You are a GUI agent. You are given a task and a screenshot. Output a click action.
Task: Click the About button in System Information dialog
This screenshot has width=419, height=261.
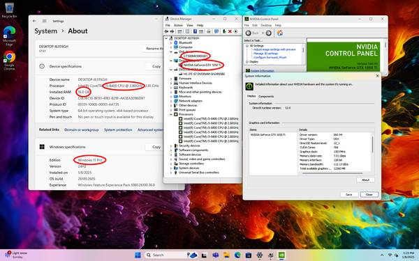tap(365, 180)
